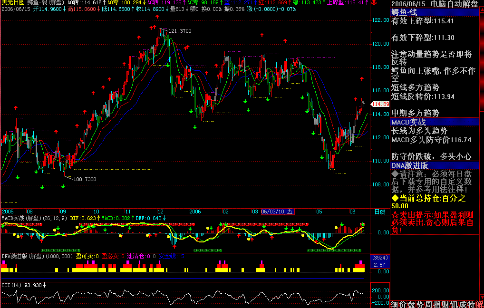The image size is (484, 308).
Task: Click the 电脑自动解盘 title
Action: (x=454, y=4)
